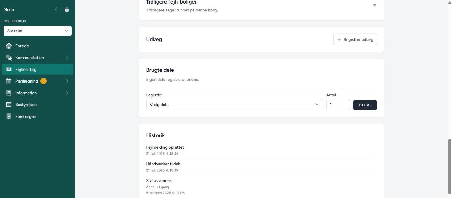Click the Åben → I gang status text
Screen dimensions: 452x198
(x=157, y=187)
